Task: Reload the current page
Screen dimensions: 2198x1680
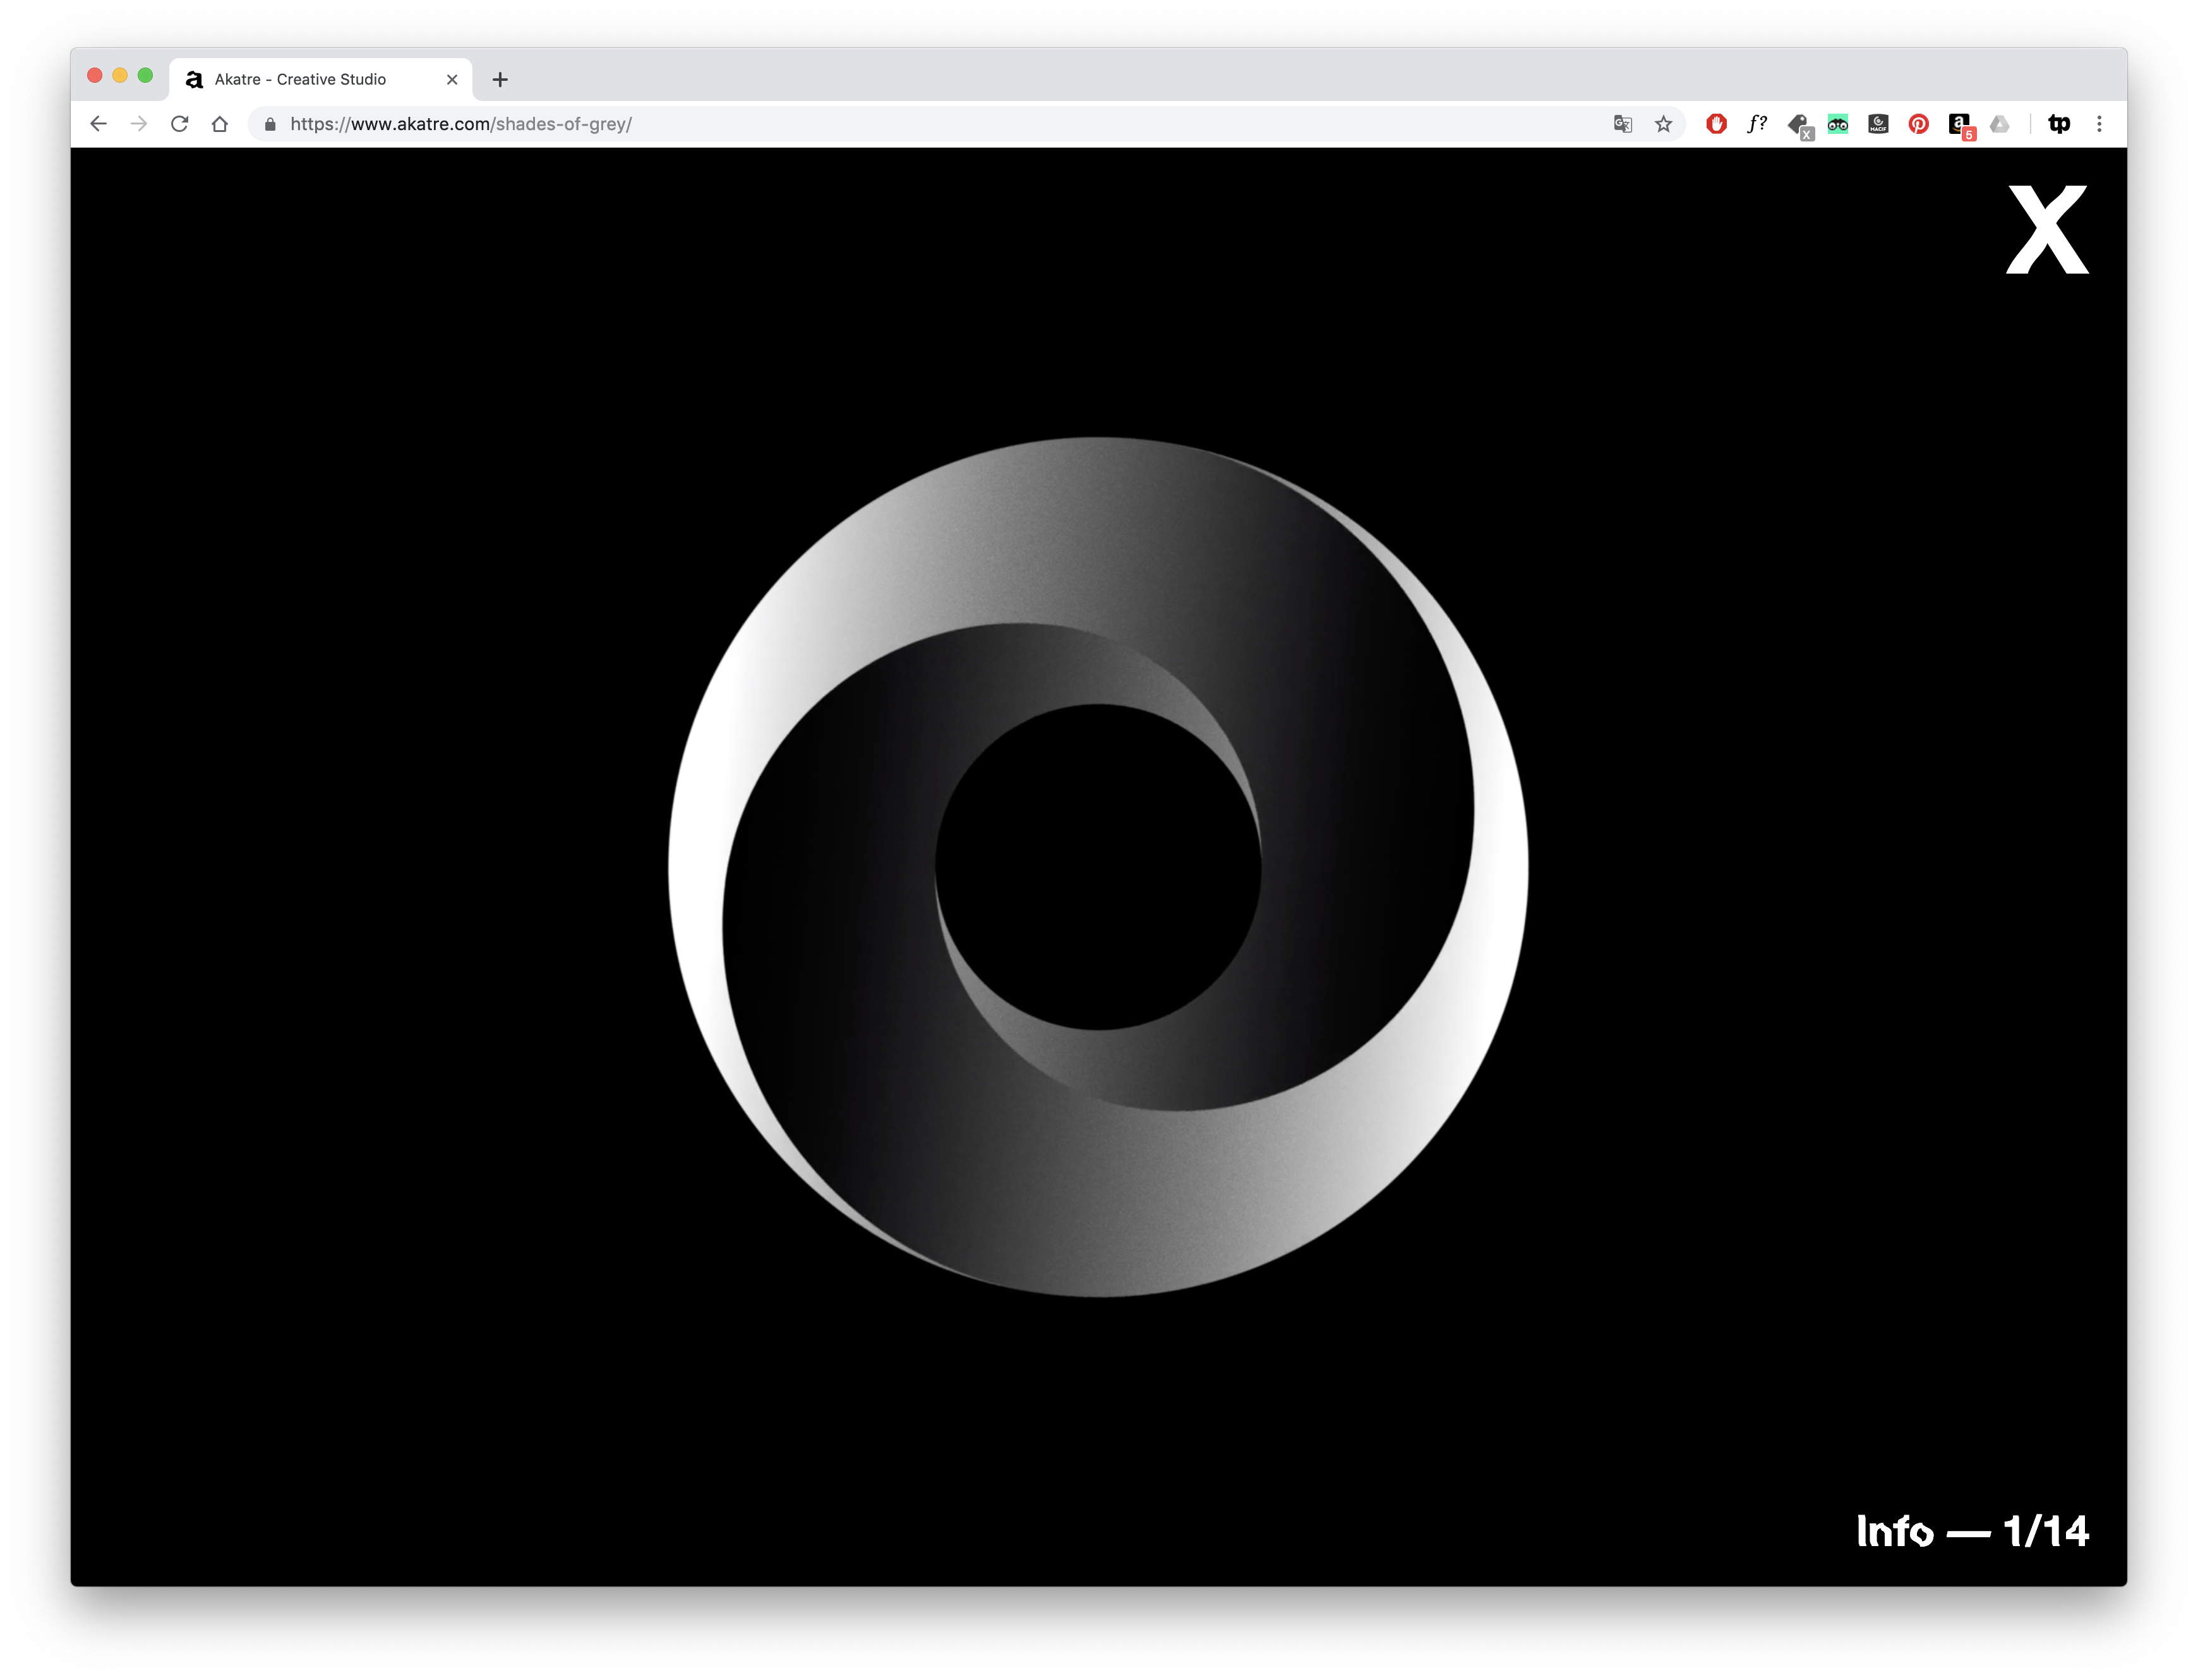Action: click(x=180, y=124)
